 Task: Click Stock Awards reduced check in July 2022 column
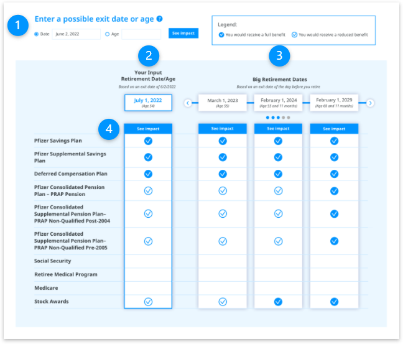(148, 302)
